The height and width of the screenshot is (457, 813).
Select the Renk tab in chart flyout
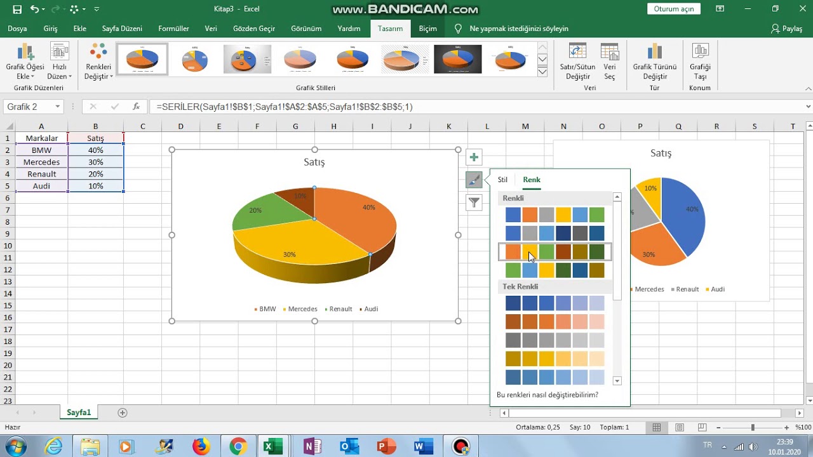coord(532,180)
